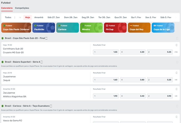Toggle the Juazeirense vs Jequié corner icon
The width and height of the screenshot is (181, 123).
click(x=176, y=73)
